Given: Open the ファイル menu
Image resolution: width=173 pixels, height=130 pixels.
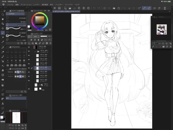Looking at the screenshot, I should click(10, 5).
